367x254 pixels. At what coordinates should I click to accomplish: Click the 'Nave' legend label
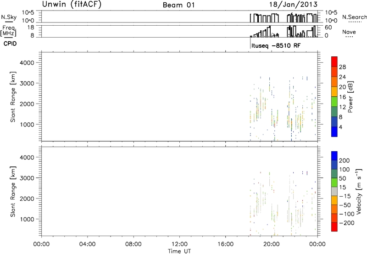(349, 32)
